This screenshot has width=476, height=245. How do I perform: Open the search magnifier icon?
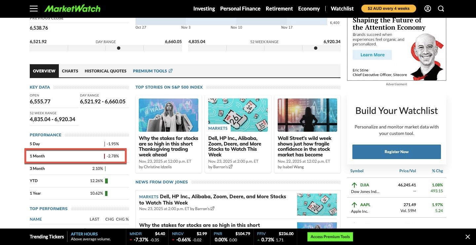(441, 9)
